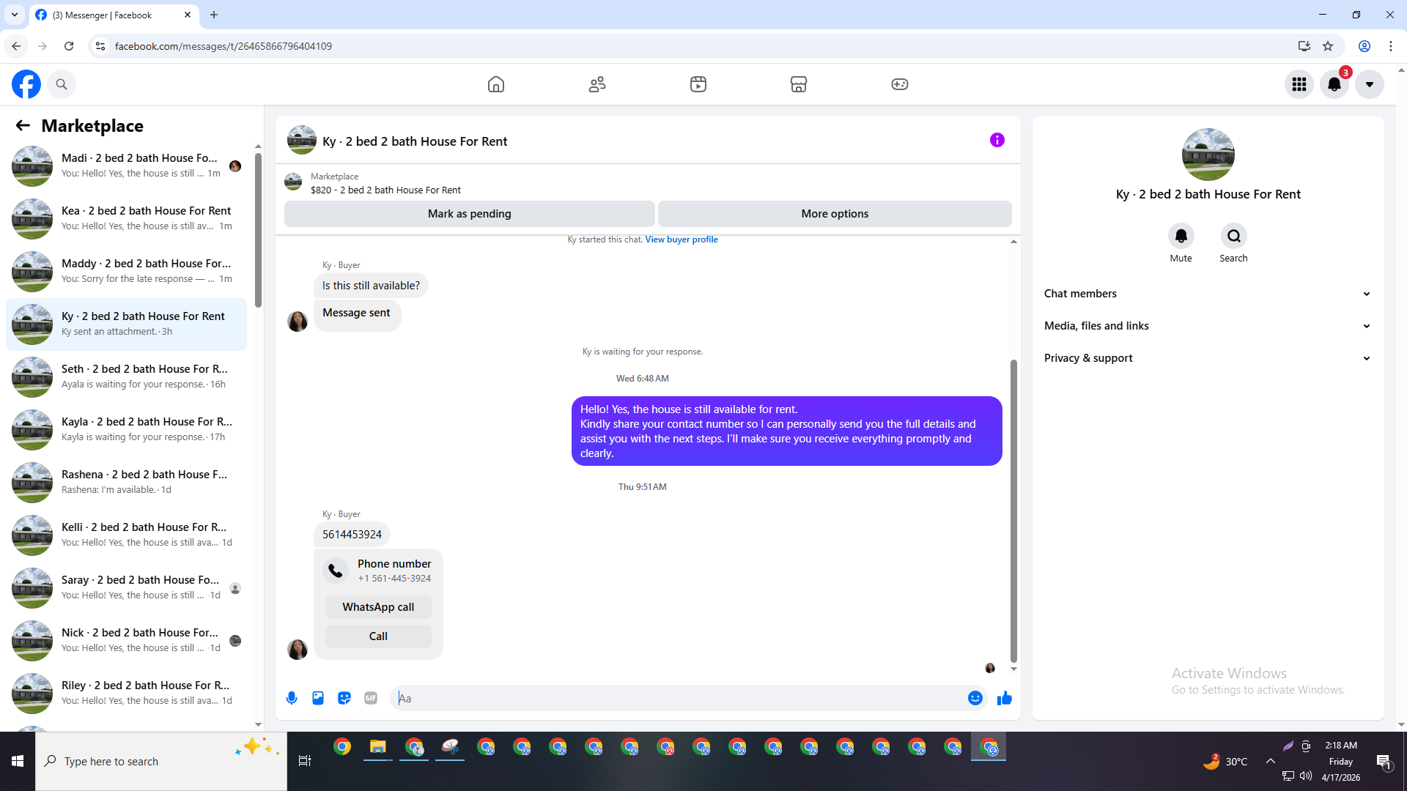Open the Seth conversation
The width and height of the screenshot is (1407, 791).
126,376
